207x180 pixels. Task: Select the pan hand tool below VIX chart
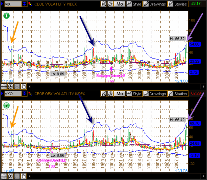pyautogui.click(x=24, y=86)
